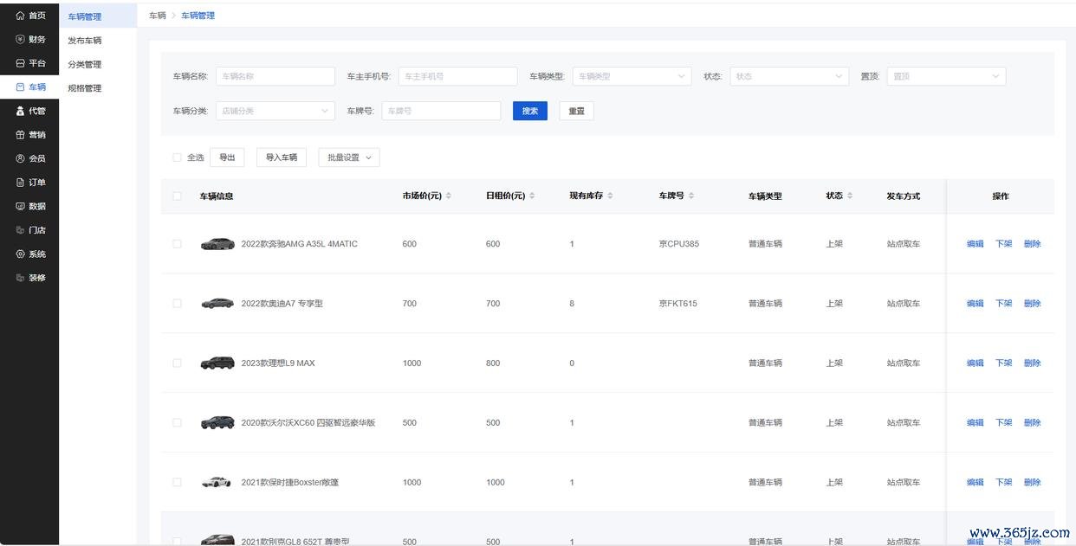Click 车辆 in the breadcrumb
The image size is (1076, 546).
tap(158, 16)
